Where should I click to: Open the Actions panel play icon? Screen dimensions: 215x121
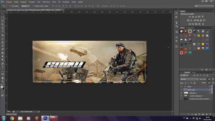pyautogui.click(x=177, y=17)
